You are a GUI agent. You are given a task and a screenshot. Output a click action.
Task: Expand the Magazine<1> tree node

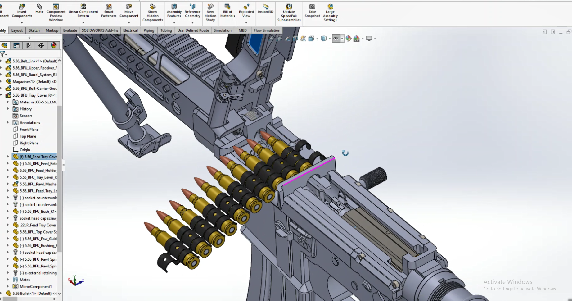click(x=2, y=81)
